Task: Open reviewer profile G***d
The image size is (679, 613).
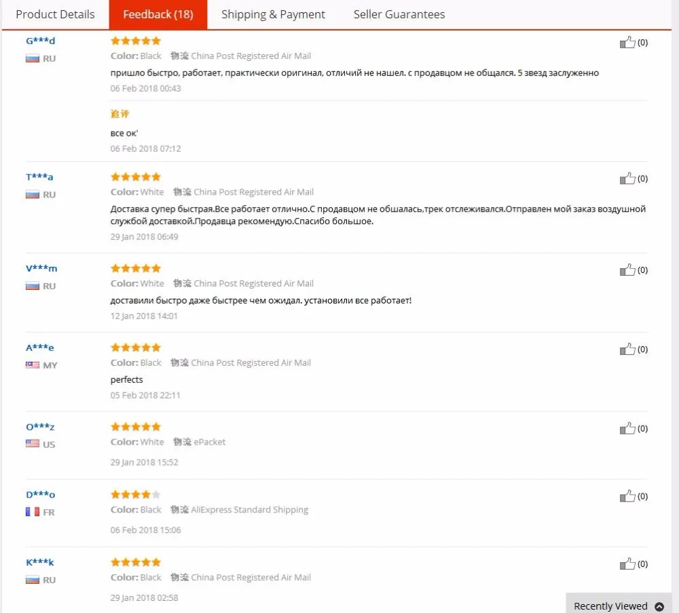Action: click(x=40, y=41)
